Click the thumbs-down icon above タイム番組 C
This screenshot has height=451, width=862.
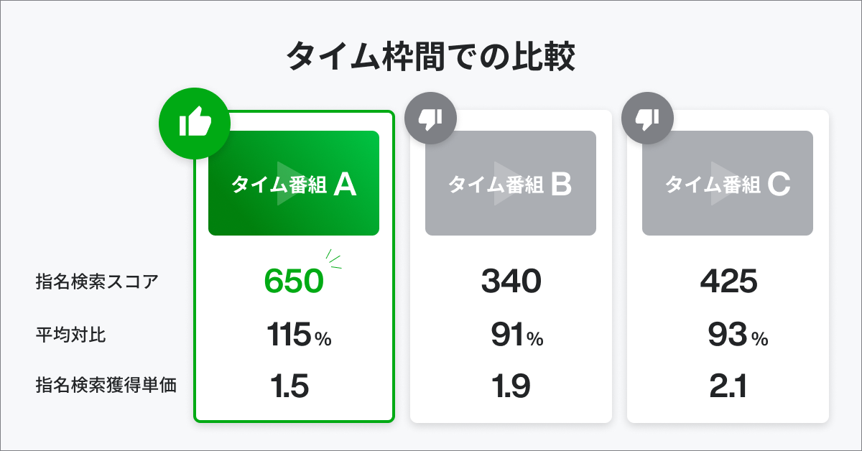(647, 118)
